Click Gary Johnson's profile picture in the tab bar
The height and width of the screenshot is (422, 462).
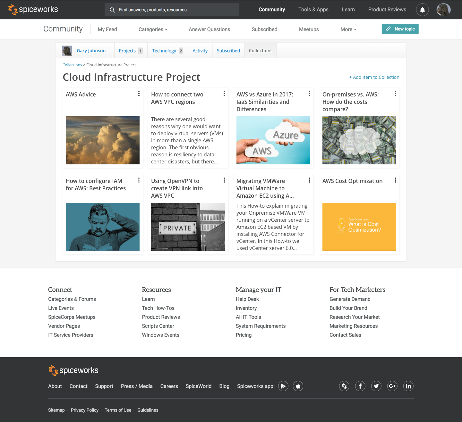(x=67, y=51)
